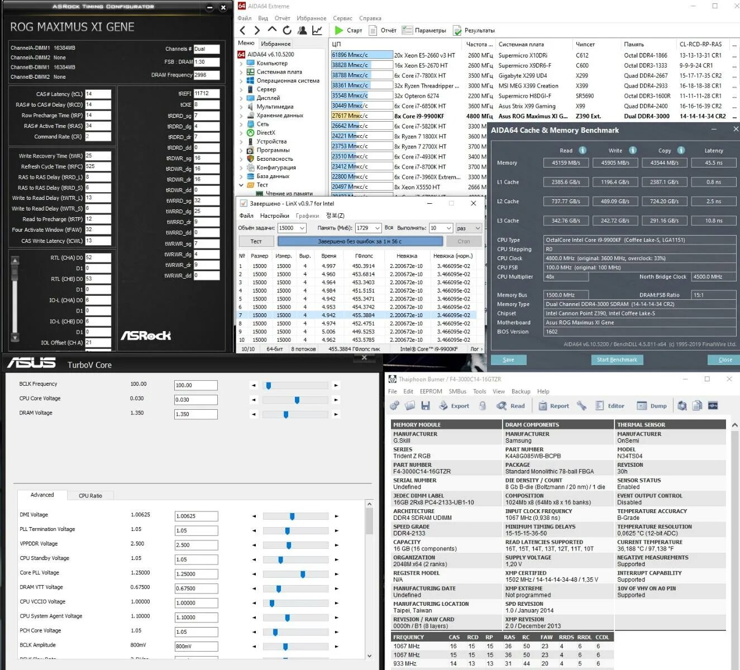Click the Core PLL Voltage right increment arrow
Screen dimensions: 740x670
point(336,574)
